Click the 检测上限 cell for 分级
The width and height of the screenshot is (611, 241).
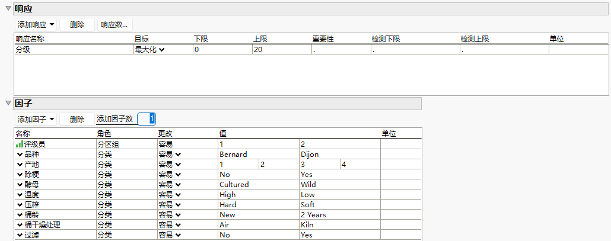[x=504, y=49]
